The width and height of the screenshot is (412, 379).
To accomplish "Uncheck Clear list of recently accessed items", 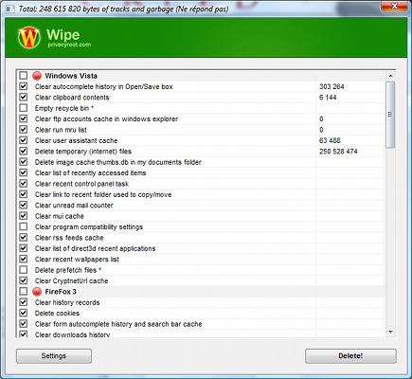I will (24, 172).
